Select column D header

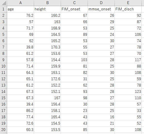[x=101, y=3]
